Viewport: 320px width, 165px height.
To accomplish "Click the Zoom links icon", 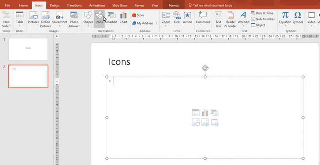I will click(x=166, y=15).
